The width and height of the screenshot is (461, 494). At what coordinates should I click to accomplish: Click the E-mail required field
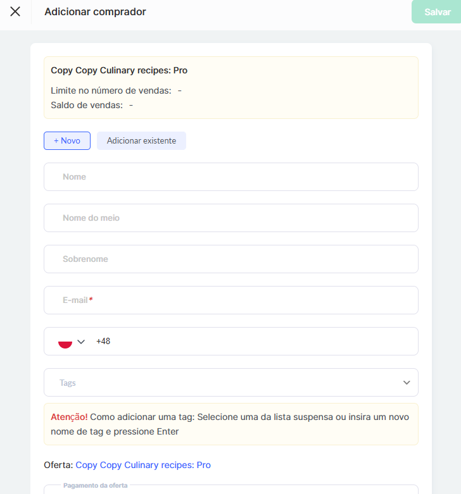pos(230,300)
